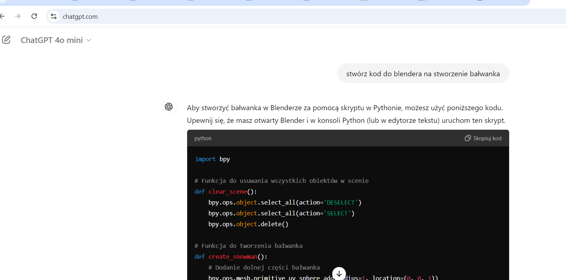Click the comment 'Dodanie dolnej części bałwanka'

[264, 267]
